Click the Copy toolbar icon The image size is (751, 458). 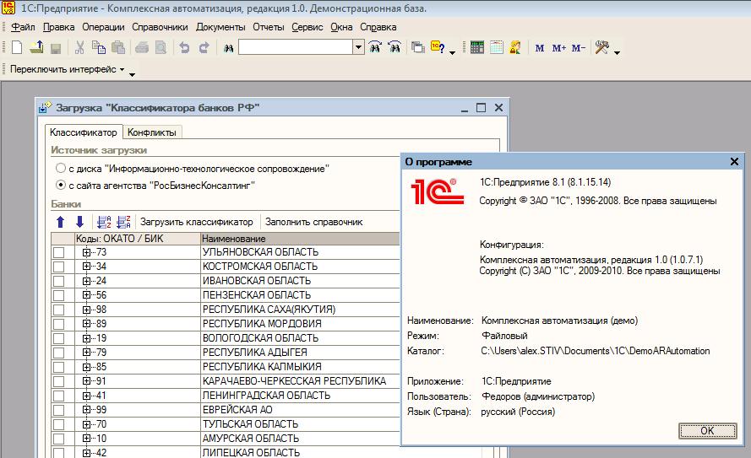click(99, 47)
